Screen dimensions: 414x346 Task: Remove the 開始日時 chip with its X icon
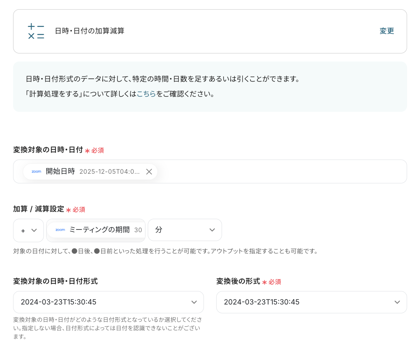[x=149, y=171]
